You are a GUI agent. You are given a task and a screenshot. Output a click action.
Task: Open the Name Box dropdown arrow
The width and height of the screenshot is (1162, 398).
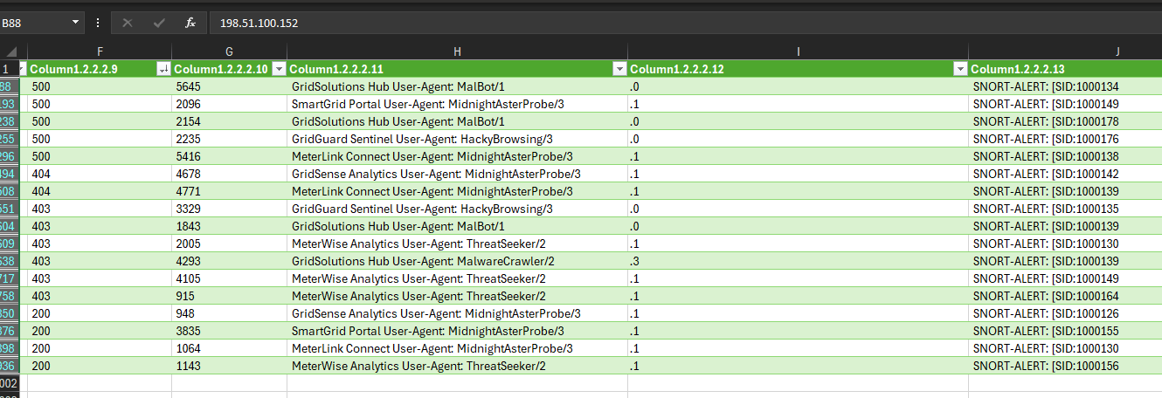75,23
